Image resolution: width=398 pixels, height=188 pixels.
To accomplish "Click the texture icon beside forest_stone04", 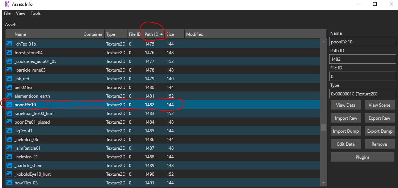I will (x=9, y=53).
